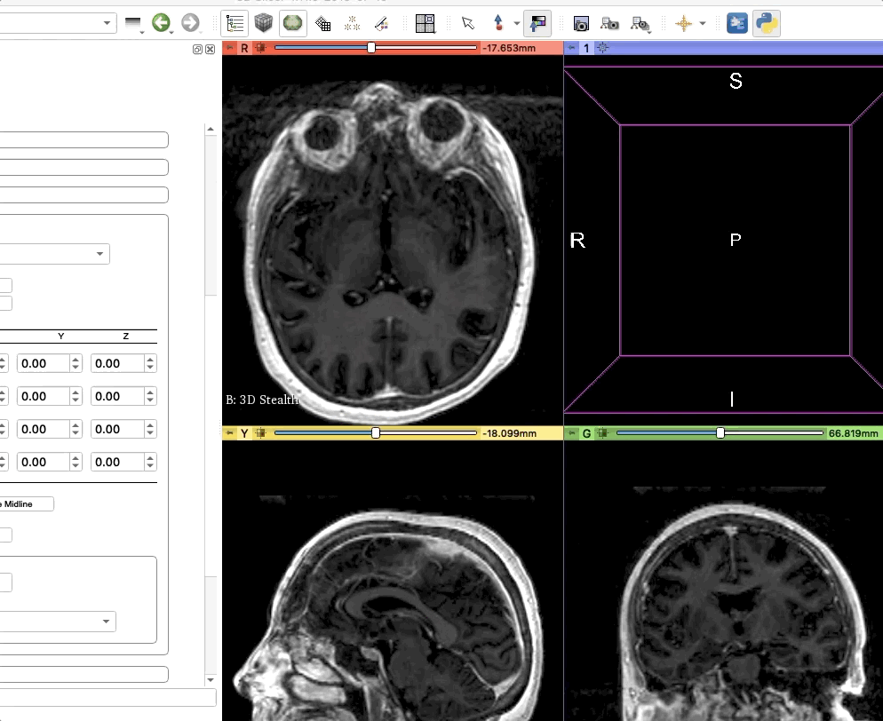Image resolution: width=883 pixels, height=721 pixels.
Task: Click the Y value field in second row
Action: pyautogui.click(x=44, y=396)
